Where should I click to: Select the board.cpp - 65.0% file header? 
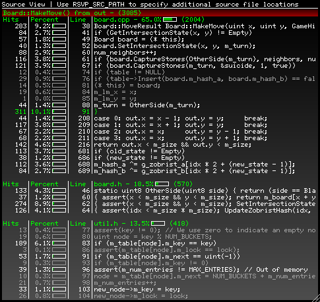(x=149, y=20)
